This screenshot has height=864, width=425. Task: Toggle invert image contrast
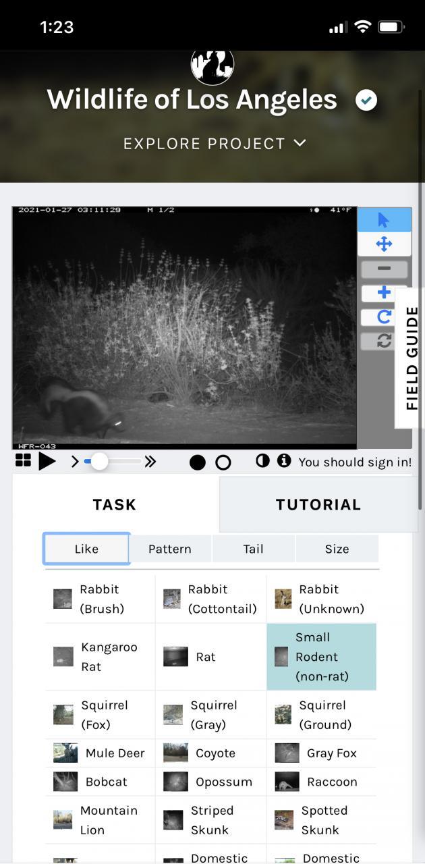(262, 461)
